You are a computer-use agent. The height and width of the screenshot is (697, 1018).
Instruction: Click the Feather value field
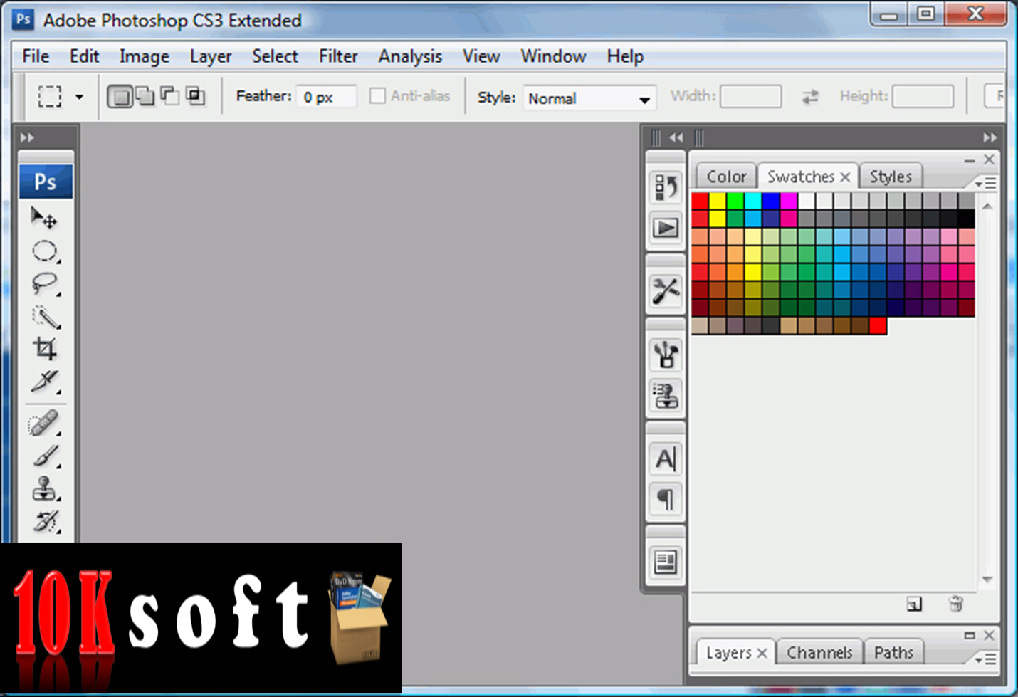tap(327, 97)
